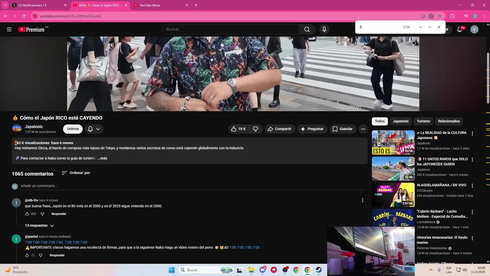Jump to next find result

[430, 27]
